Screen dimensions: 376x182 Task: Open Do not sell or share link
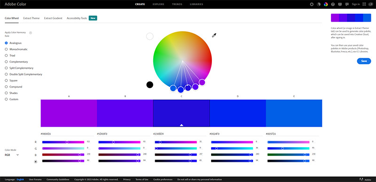click(199, 179)
